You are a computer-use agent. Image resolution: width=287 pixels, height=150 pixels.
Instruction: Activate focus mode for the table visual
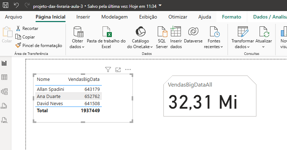coord(118,69)
